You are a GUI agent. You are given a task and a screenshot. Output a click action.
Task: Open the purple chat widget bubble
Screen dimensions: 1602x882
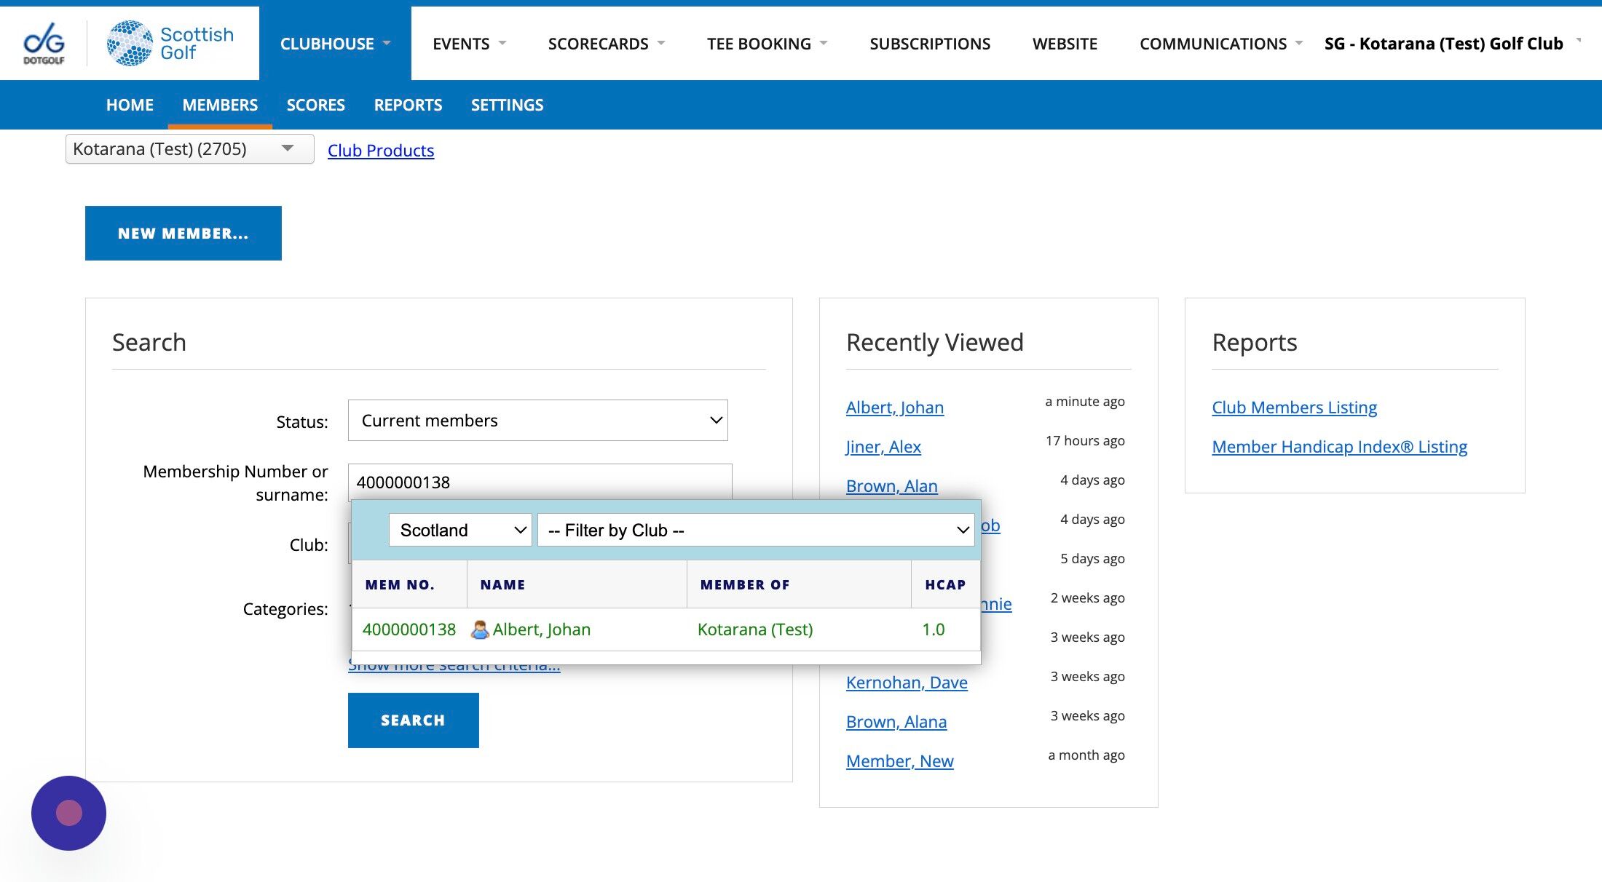(68, 813)
